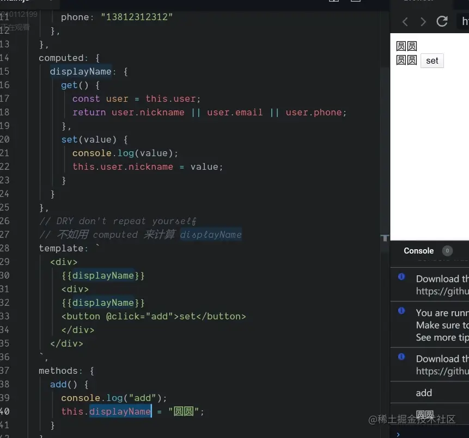Select the 'add' console log entry
The height and width of the screenshot is (438, 469).
[x=424, y=393]
